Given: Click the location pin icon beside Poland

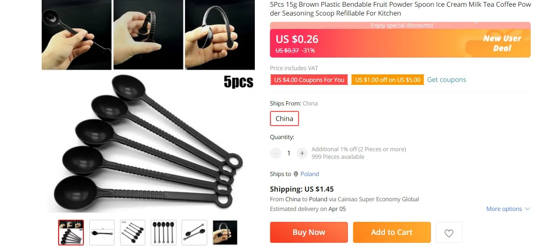Looking at the screenshot, I should tap(296, 174).
